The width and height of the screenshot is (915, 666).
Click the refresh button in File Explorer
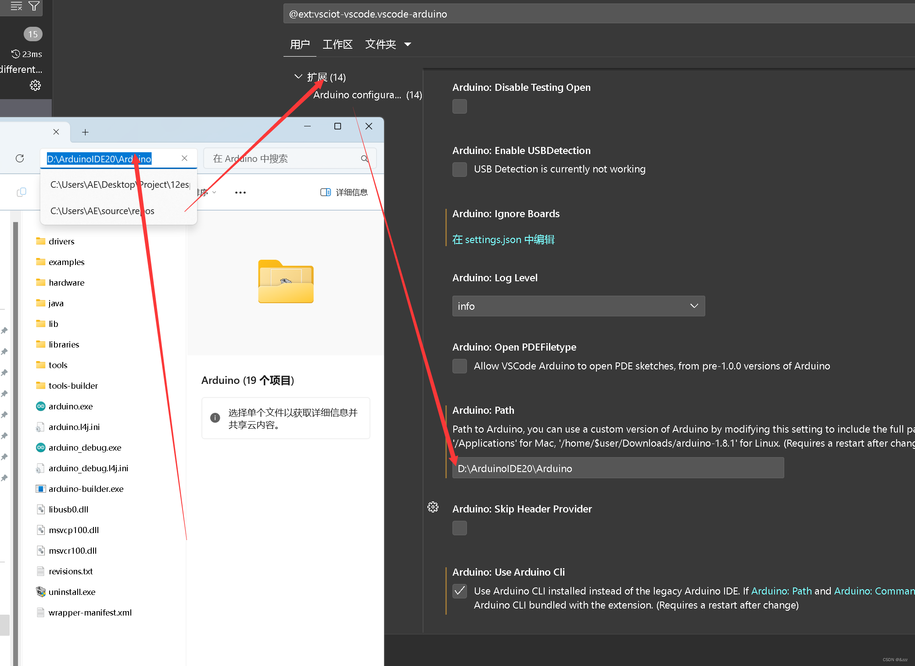[x=20, y=158]
